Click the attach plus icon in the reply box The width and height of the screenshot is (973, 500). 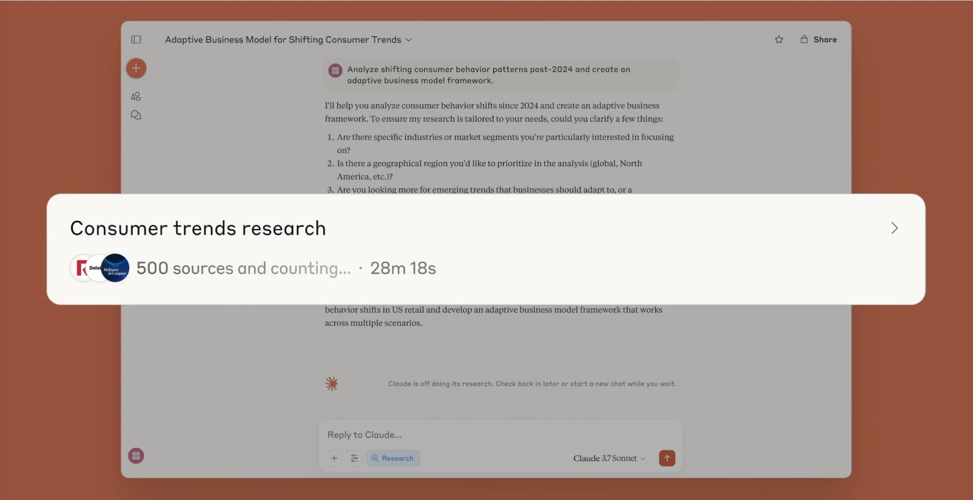[x=334, y=458]
